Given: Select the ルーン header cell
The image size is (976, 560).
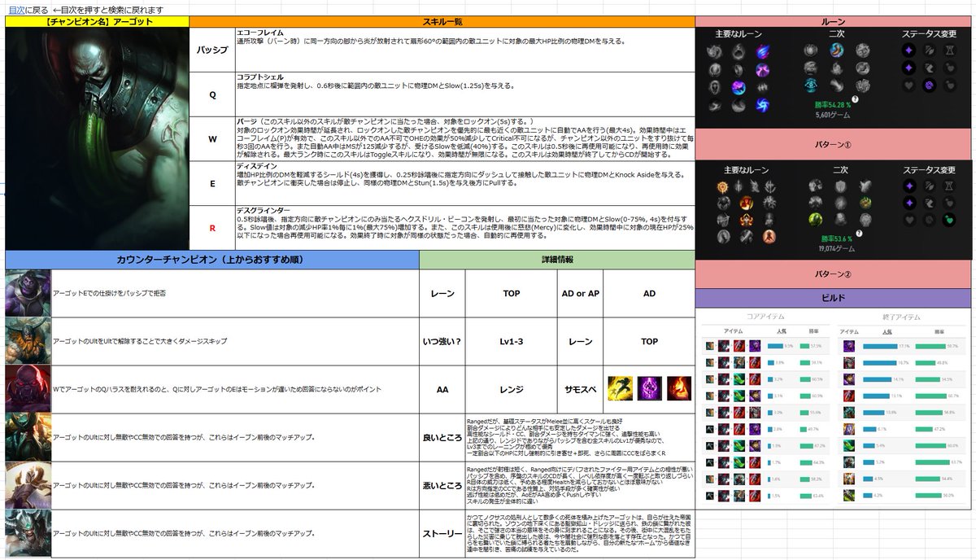Looking at the screenshot, I should [x=834, y=22].
